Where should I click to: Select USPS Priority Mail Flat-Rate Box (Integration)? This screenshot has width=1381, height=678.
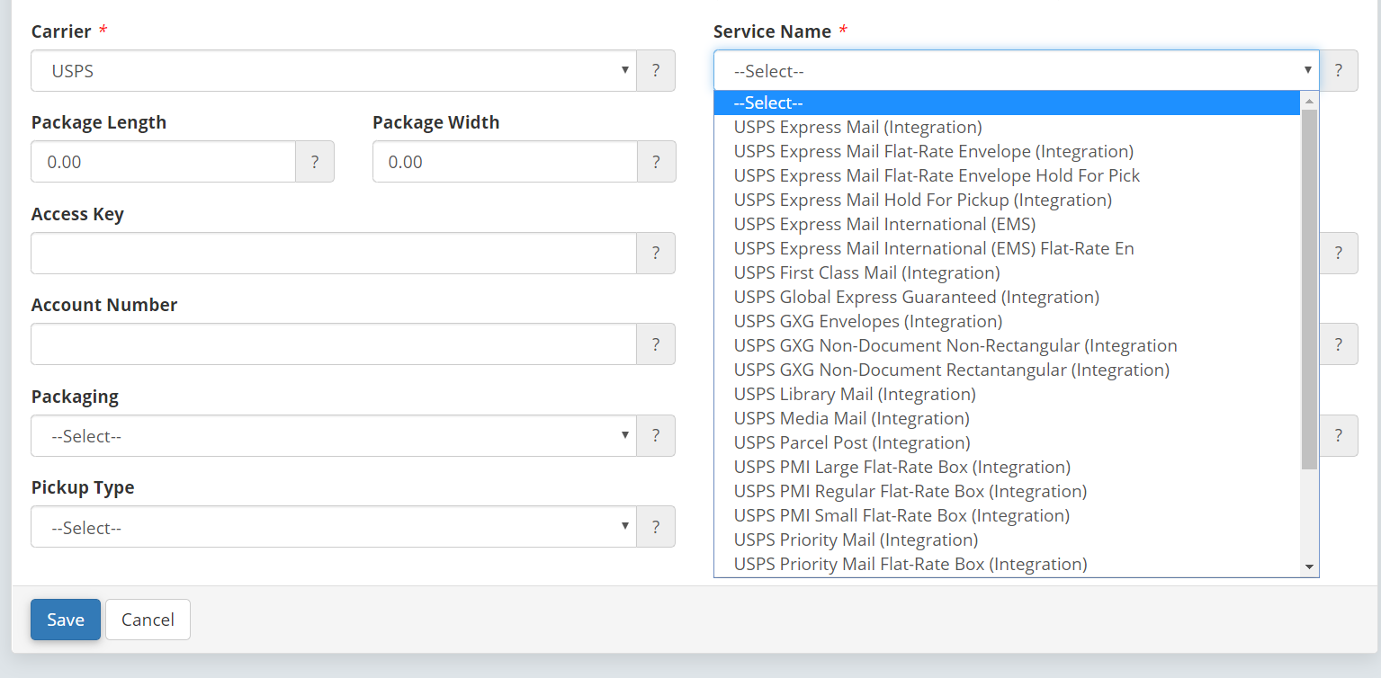(1008, 564)
